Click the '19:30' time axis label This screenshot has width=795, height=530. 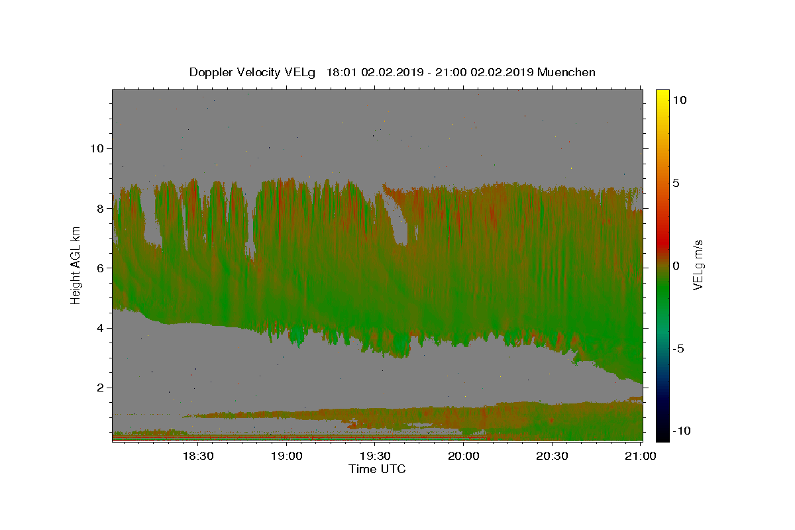(x=375, y=456)
